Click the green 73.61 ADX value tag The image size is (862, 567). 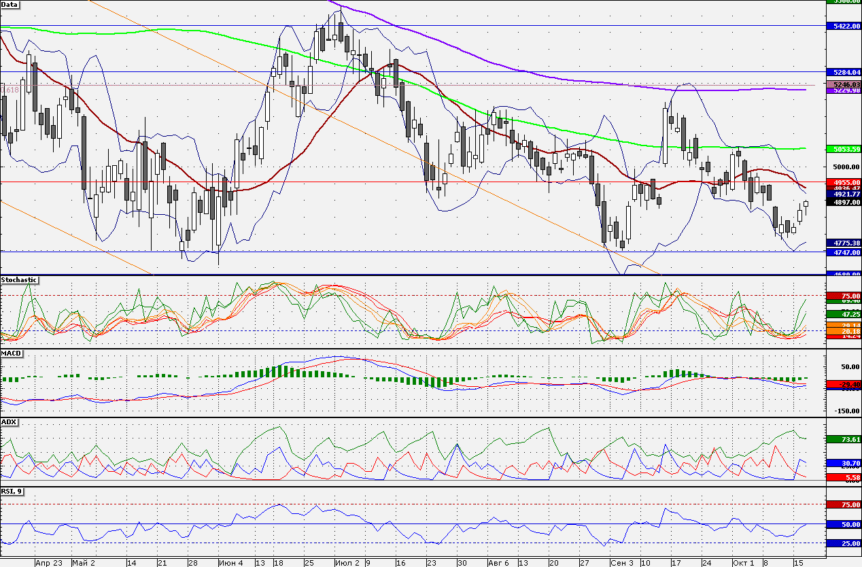[843, 440]
